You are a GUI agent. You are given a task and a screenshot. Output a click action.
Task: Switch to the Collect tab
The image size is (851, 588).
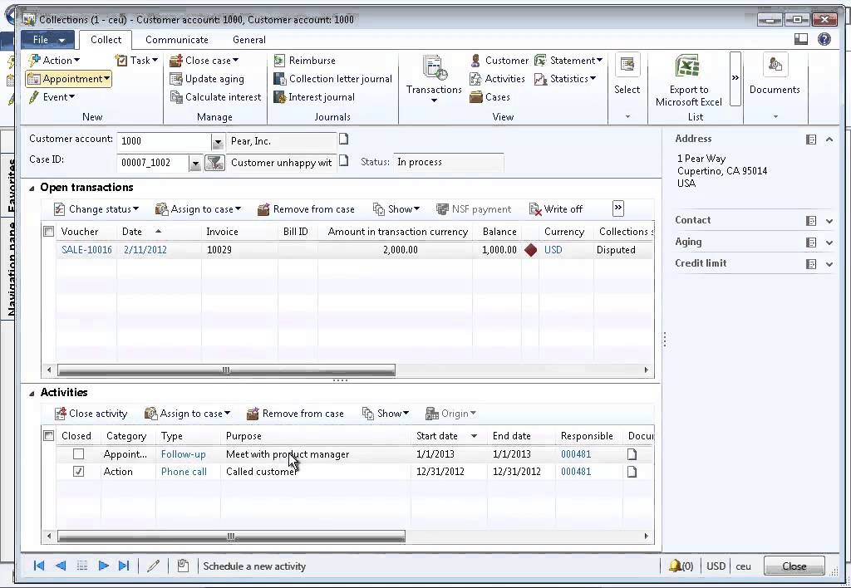click(106, 40)
